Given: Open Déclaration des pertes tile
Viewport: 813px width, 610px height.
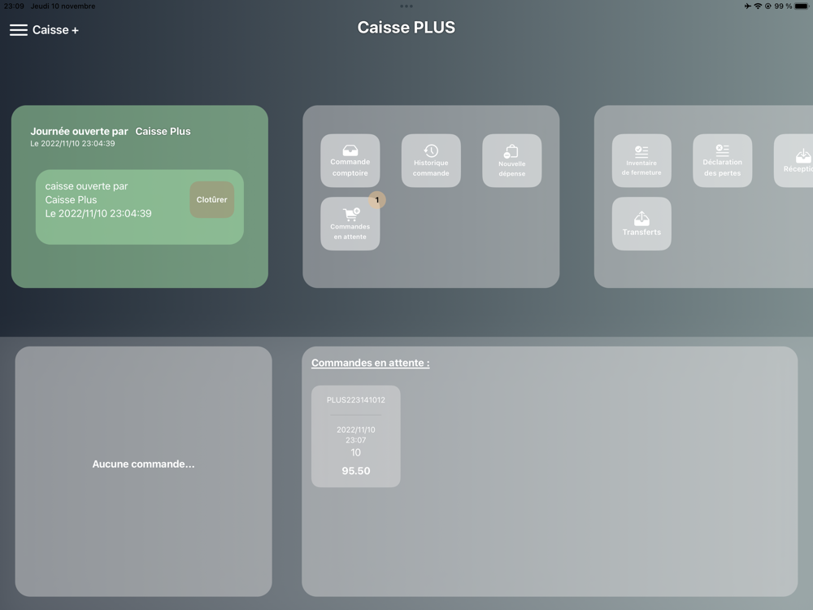Looking at the screenshot, I should (722, 161).
